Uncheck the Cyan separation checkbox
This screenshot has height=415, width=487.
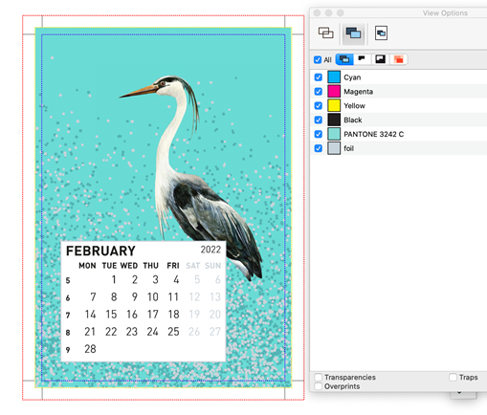pos(319,77)
